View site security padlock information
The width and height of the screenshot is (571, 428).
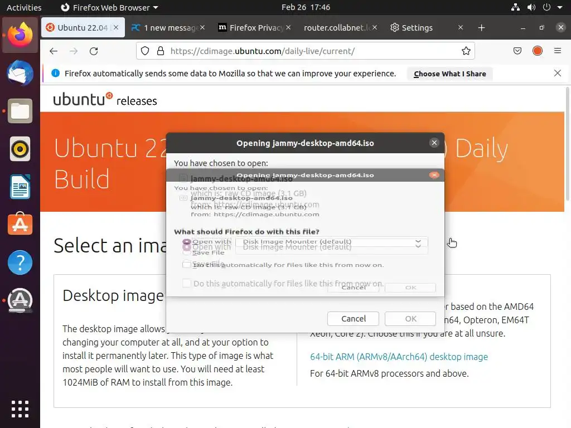tap(160, 51)
